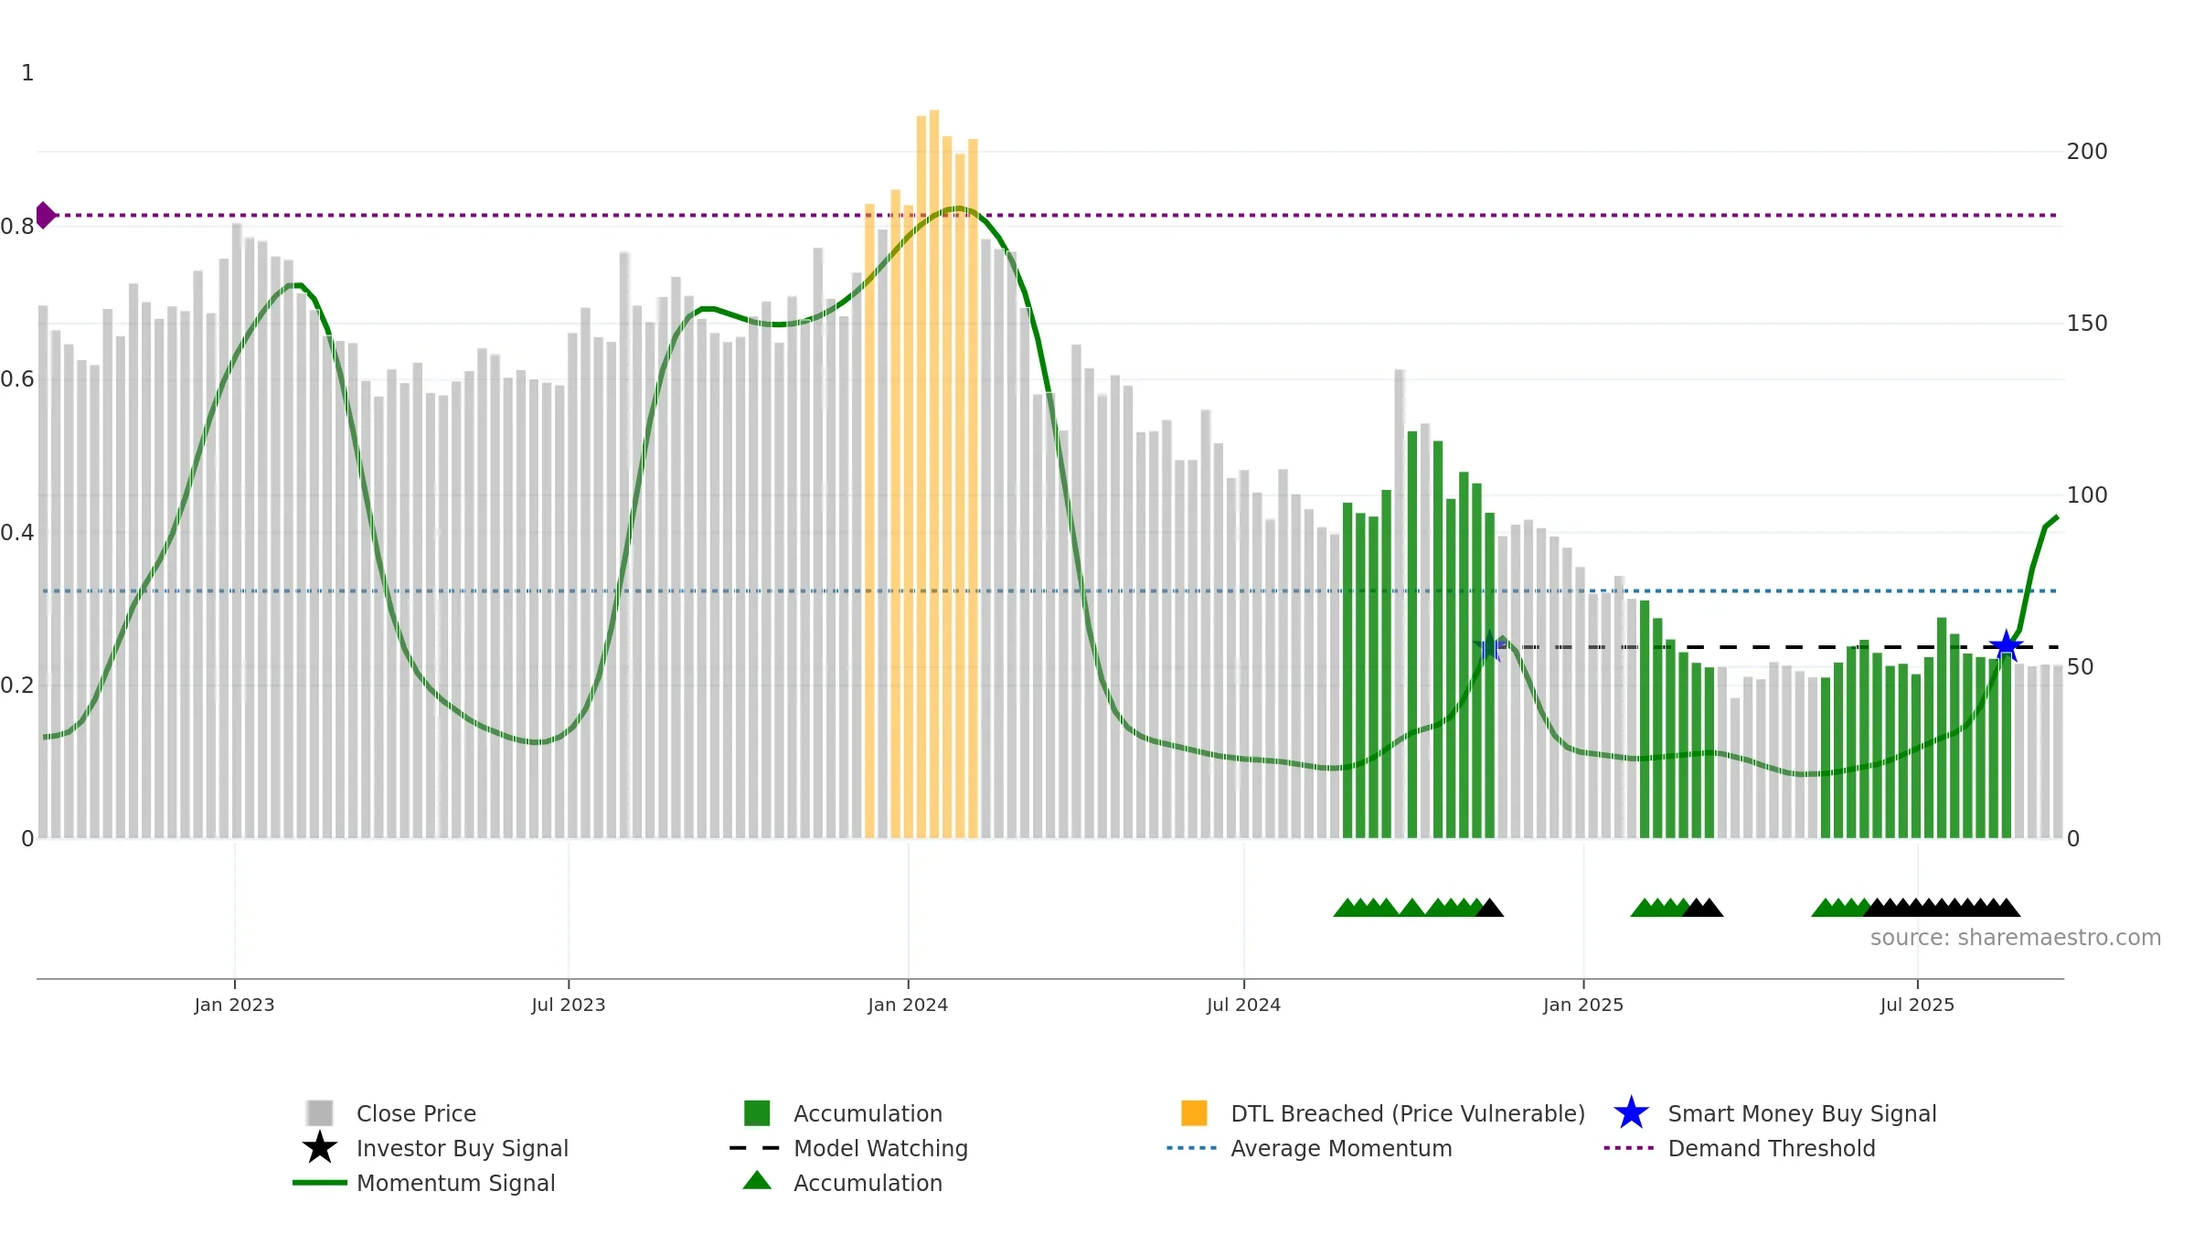Screen dimensions: 2194x1234
Task: Toggle Model Watching legend label
Action: pyautogui.click(x=880, y=1148)
